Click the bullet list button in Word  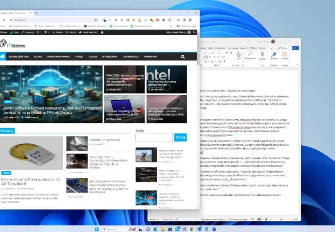coord(206,53)
